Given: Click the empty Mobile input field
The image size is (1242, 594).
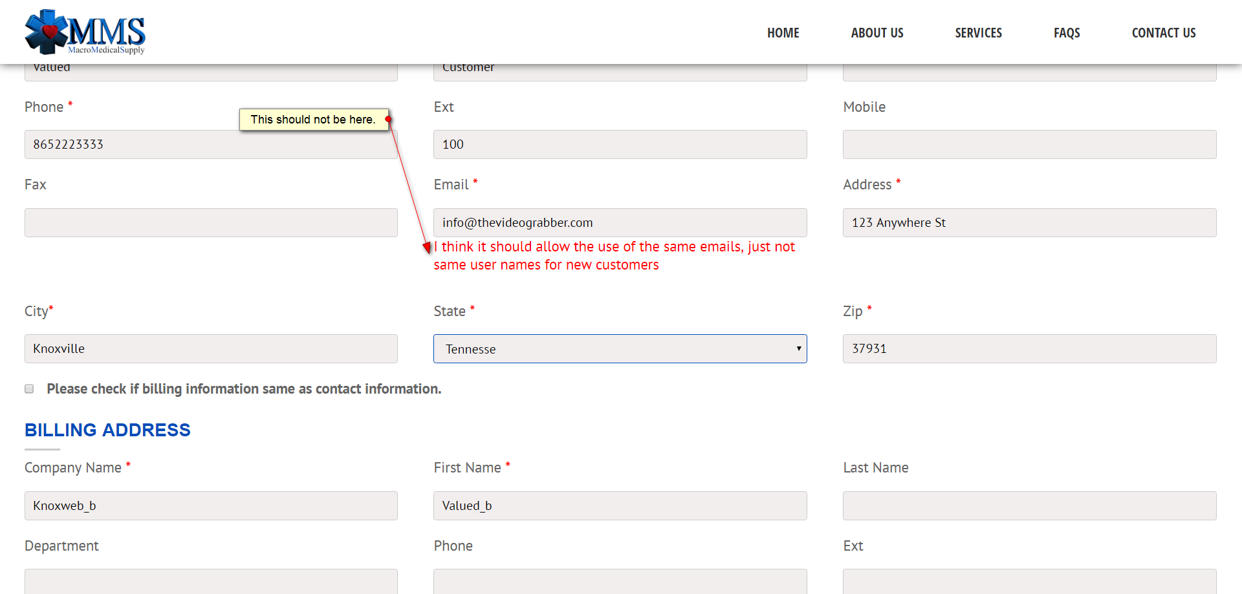Looking at the screenshot, I should tap(1029, 145).
